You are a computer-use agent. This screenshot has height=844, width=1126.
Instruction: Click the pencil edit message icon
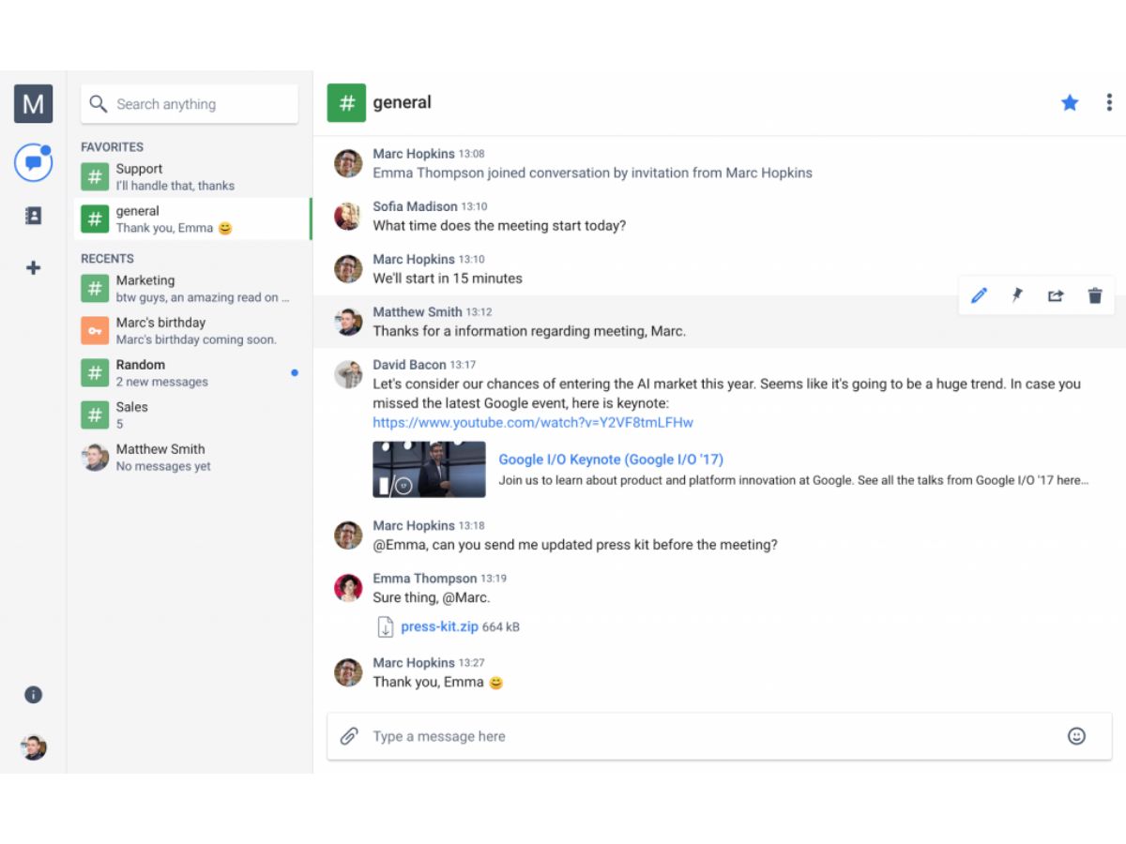pyautogui.click(x=979, y=295)
